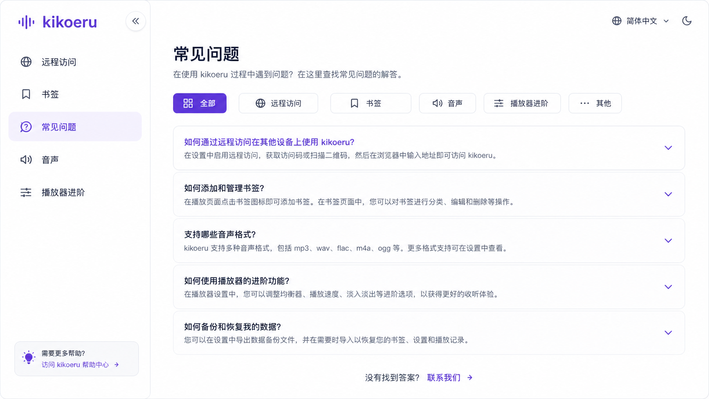Click the bookmark icon beside sidebar 书签
The height and width of the screenshot is (399, 709).
coord(26,94)
